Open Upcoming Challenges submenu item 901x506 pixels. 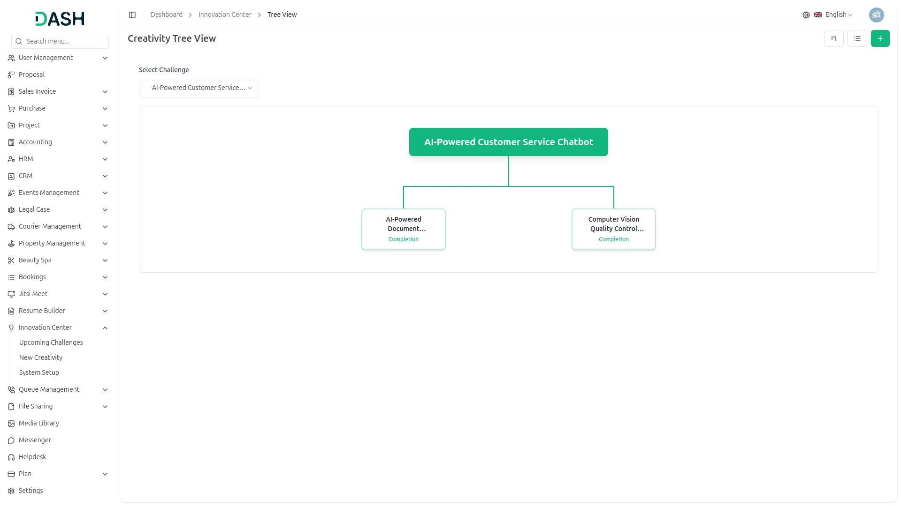[51, 342]
